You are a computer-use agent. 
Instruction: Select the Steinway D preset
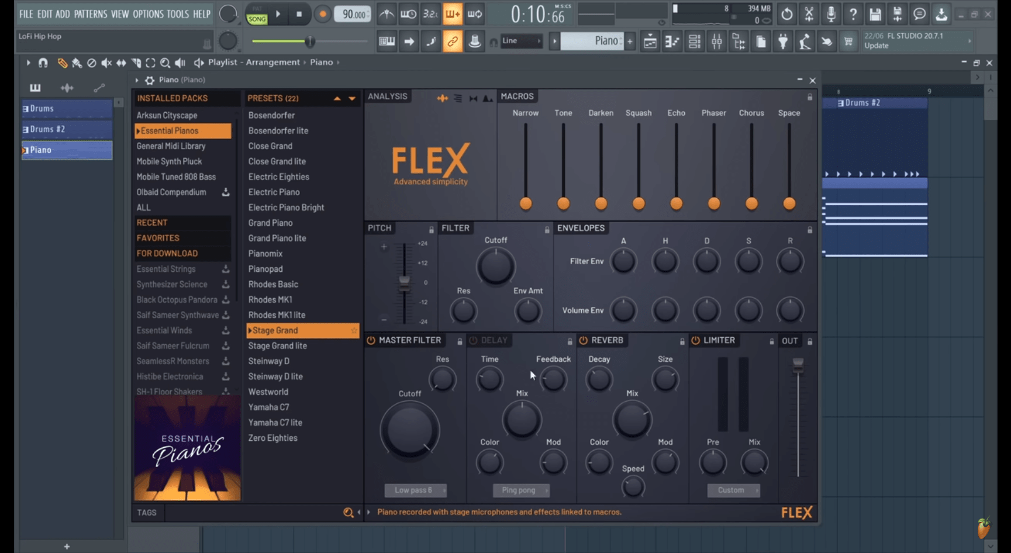tap(269, 361)
